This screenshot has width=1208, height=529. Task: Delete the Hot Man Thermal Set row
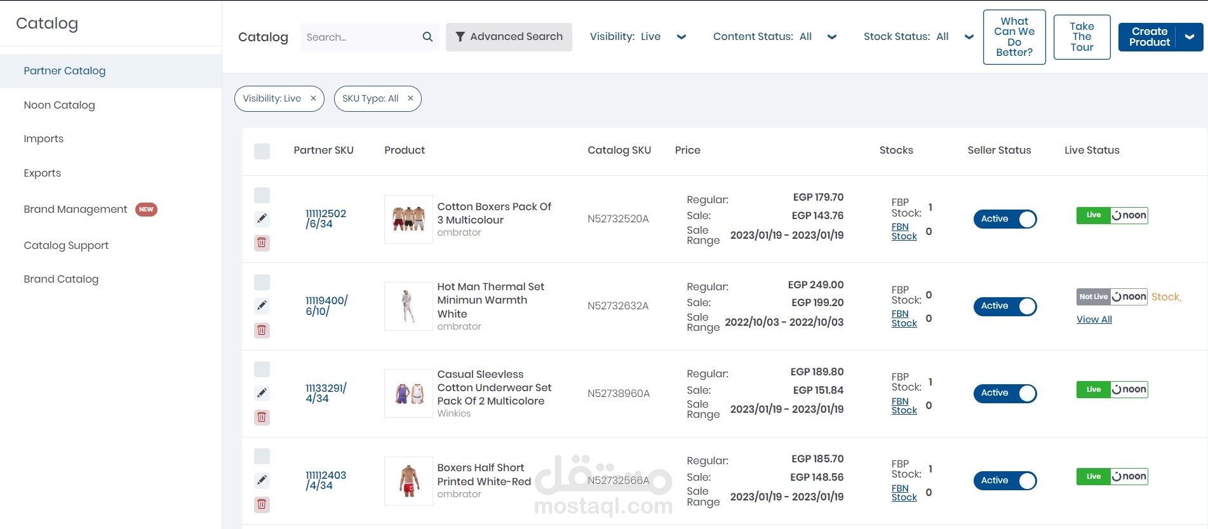click(x=262, y=330)
